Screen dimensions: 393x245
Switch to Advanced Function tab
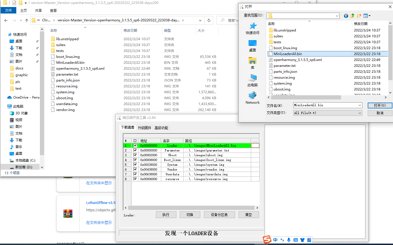click(161, 128)
